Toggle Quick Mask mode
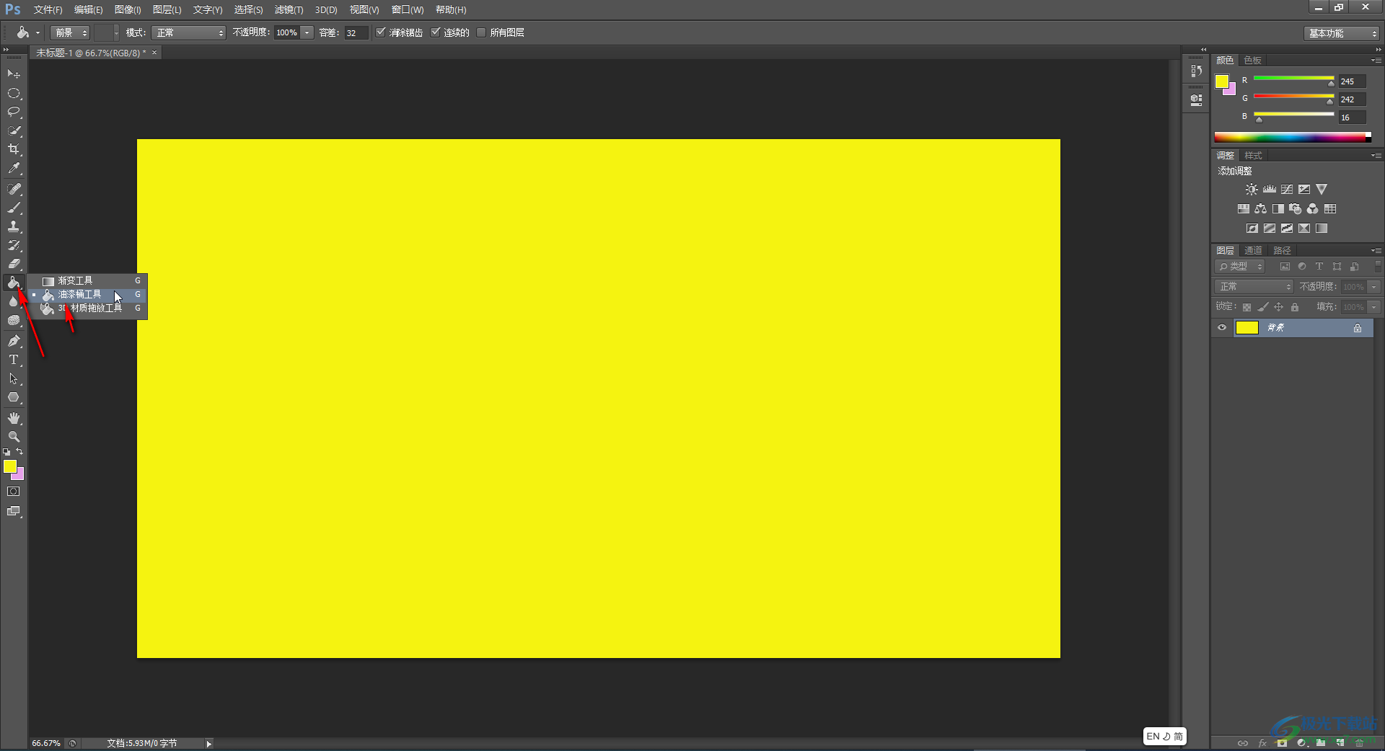 14,492
